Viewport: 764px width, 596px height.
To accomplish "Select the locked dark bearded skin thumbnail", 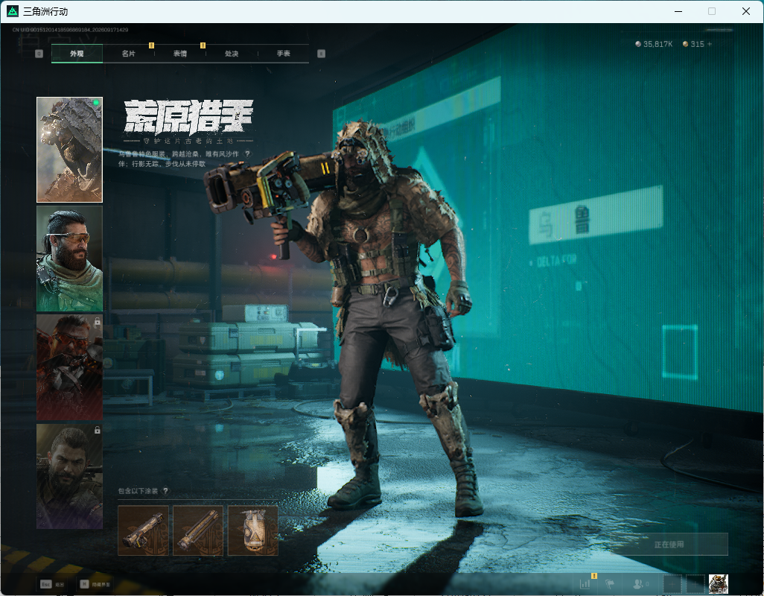I will (70, 476).
